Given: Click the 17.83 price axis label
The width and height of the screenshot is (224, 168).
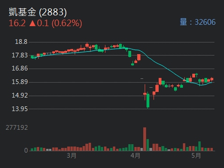Looking at the screenshot, I should click(x=20, y=55).
